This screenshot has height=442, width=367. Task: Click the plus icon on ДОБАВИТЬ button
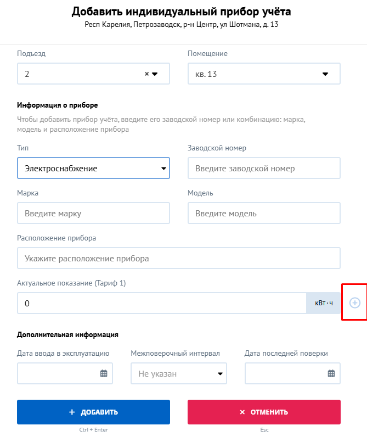72,412
